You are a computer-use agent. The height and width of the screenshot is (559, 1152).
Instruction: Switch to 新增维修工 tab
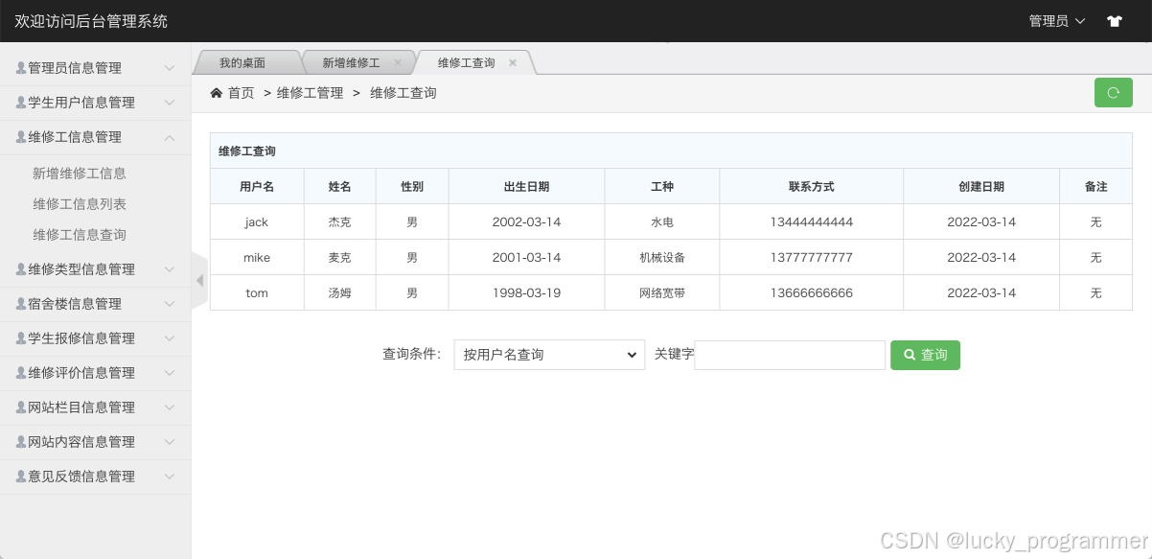tap(351, 62)
